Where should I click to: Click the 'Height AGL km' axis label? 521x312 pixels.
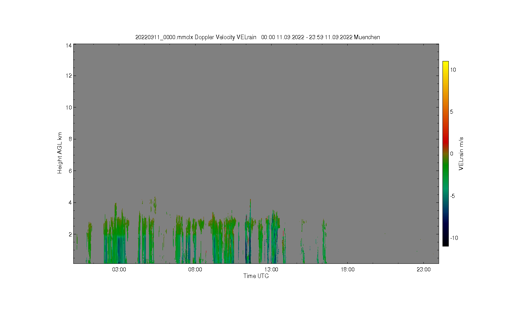pos(60,153)
